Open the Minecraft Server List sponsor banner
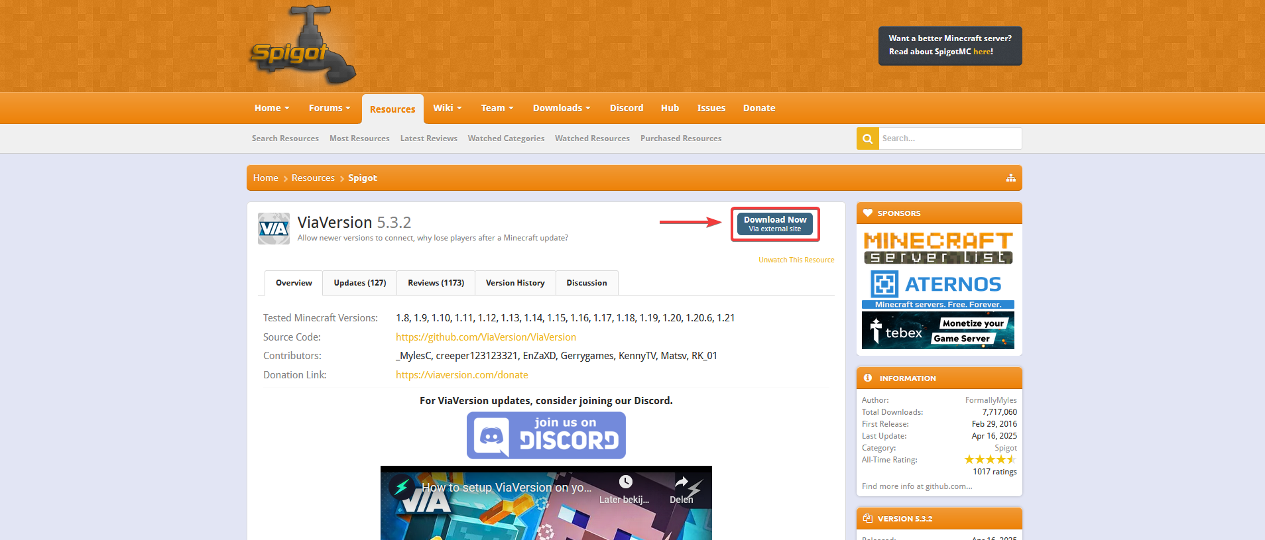This screenshot has height=540, width=1265. (938, 248)
